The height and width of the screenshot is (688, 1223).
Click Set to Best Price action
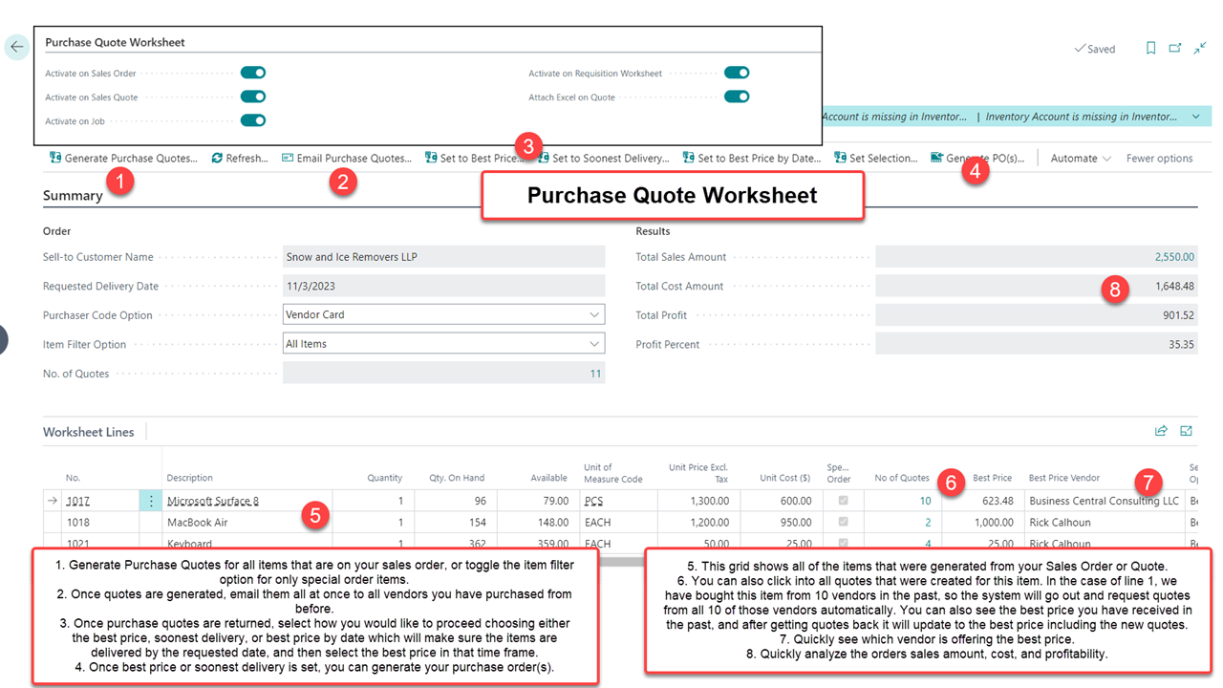tap(473, 159)
